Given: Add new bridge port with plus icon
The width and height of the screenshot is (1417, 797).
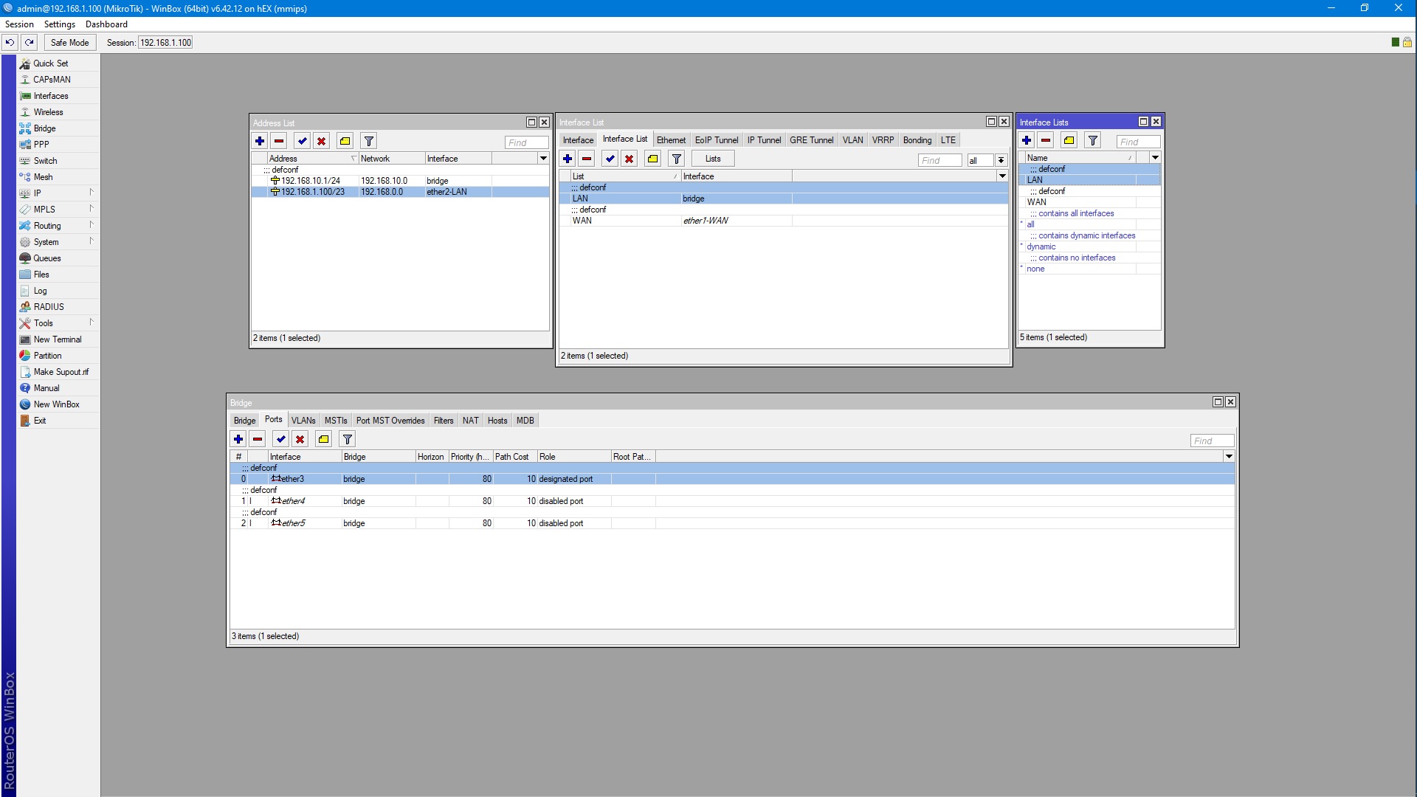Looking at the screenshot, I should click(238, 439).
